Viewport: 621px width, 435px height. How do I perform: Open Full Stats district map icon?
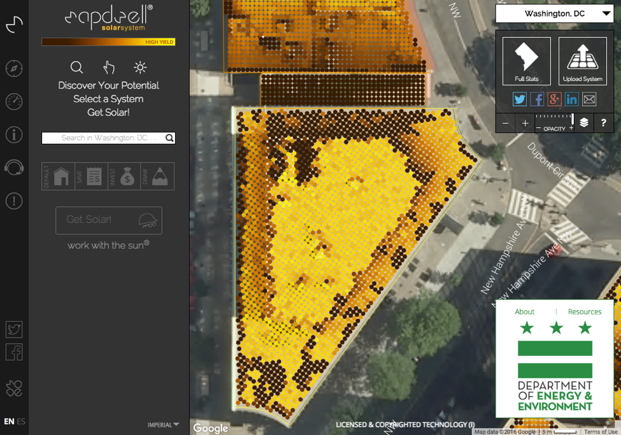point(526,61)
